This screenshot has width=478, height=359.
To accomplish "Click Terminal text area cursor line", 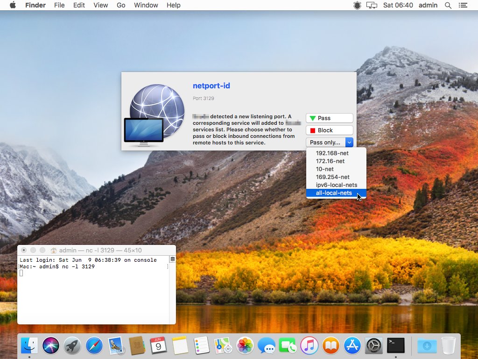I will pyautogui.click(x=21, y=273).
